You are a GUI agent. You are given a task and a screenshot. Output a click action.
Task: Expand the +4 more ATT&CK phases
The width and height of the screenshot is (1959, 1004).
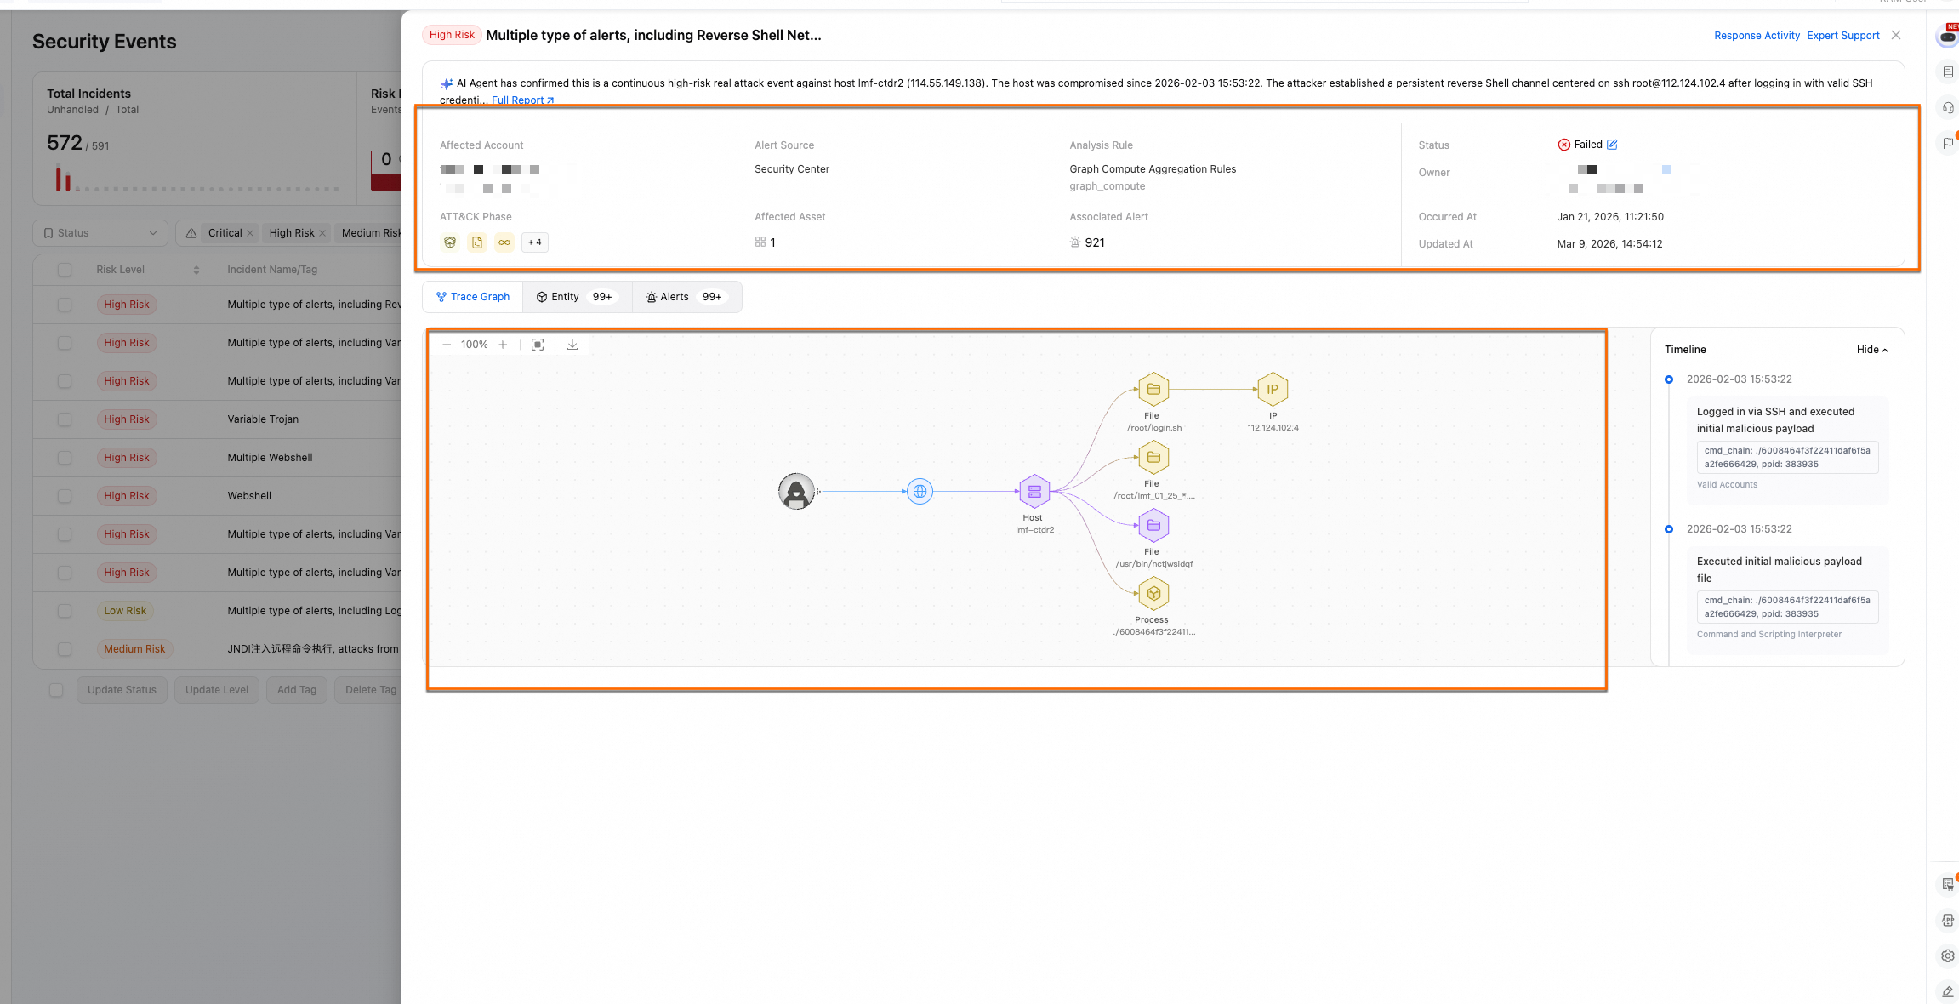coord(534,242)
